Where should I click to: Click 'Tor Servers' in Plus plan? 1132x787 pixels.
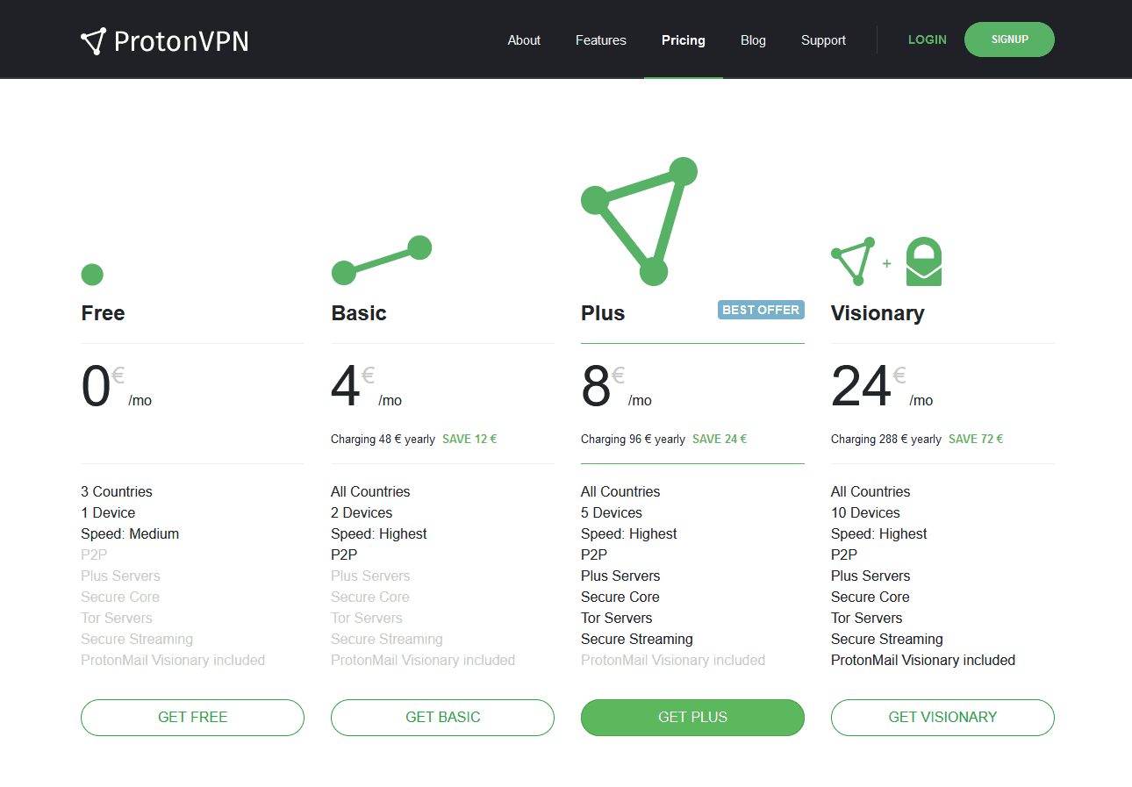[x=617, y=618]
